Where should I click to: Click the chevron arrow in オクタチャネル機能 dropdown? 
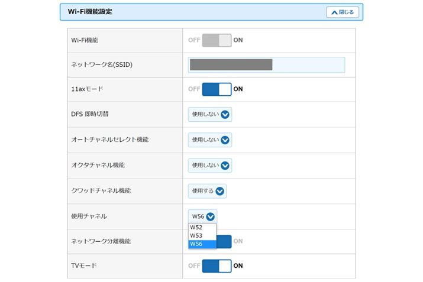coord(225,166)
